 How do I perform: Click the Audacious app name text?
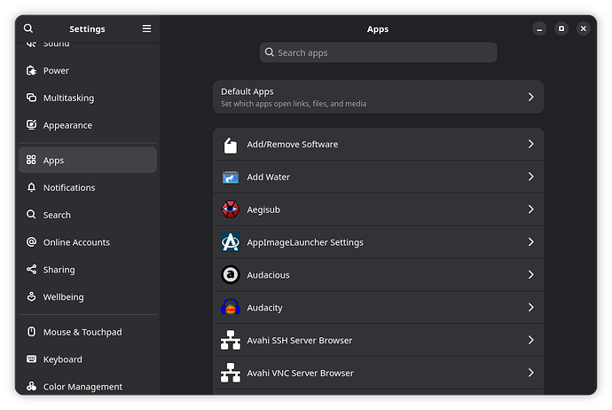268,275
